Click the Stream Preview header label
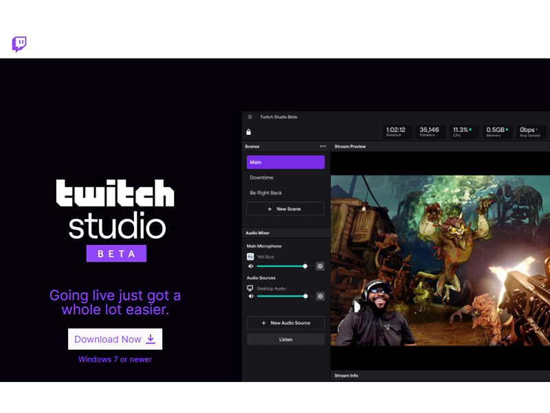 click(350, 147)
